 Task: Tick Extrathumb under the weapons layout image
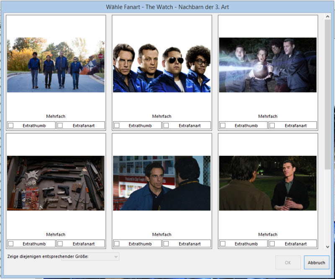11,243
